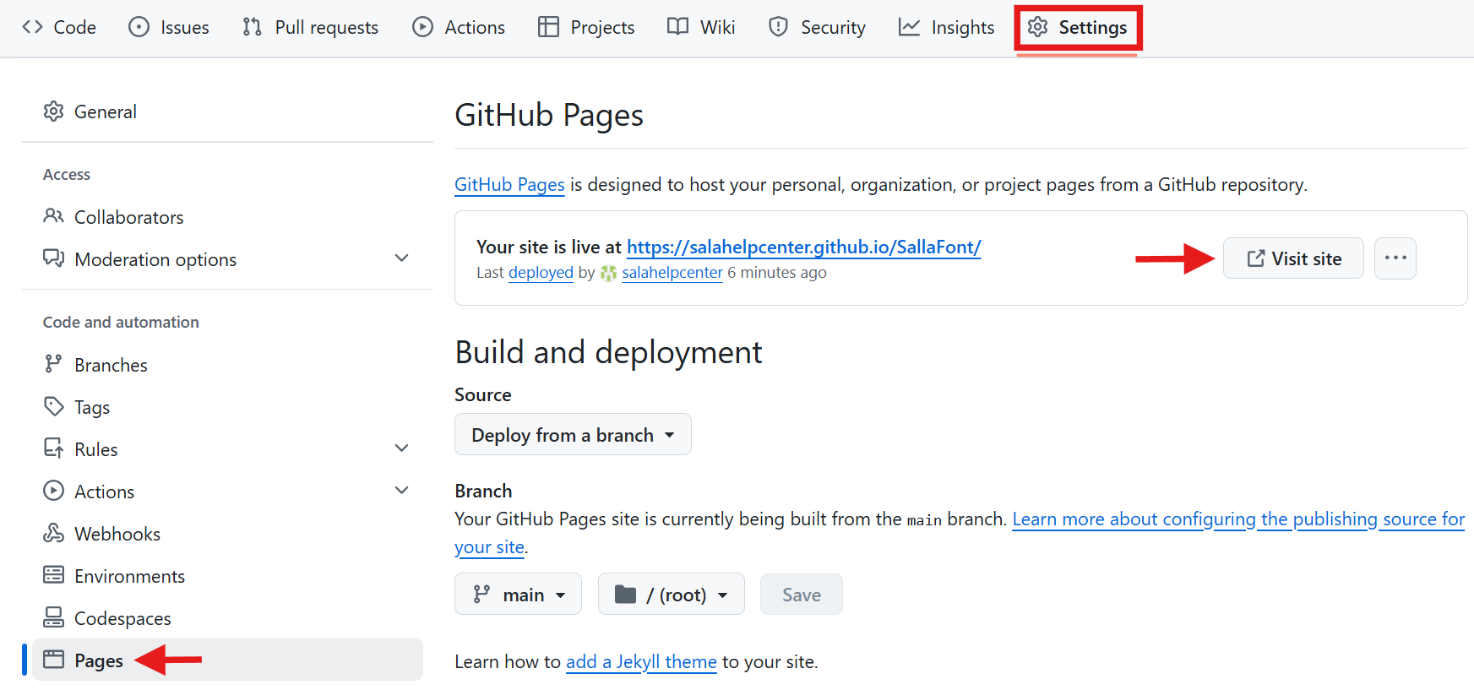Follow the GitHub Pages documentation link
Viewport: 1474px width, 690px height.
[x=509, y=185]
